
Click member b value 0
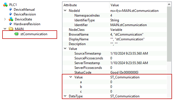[x=111, y=86]
